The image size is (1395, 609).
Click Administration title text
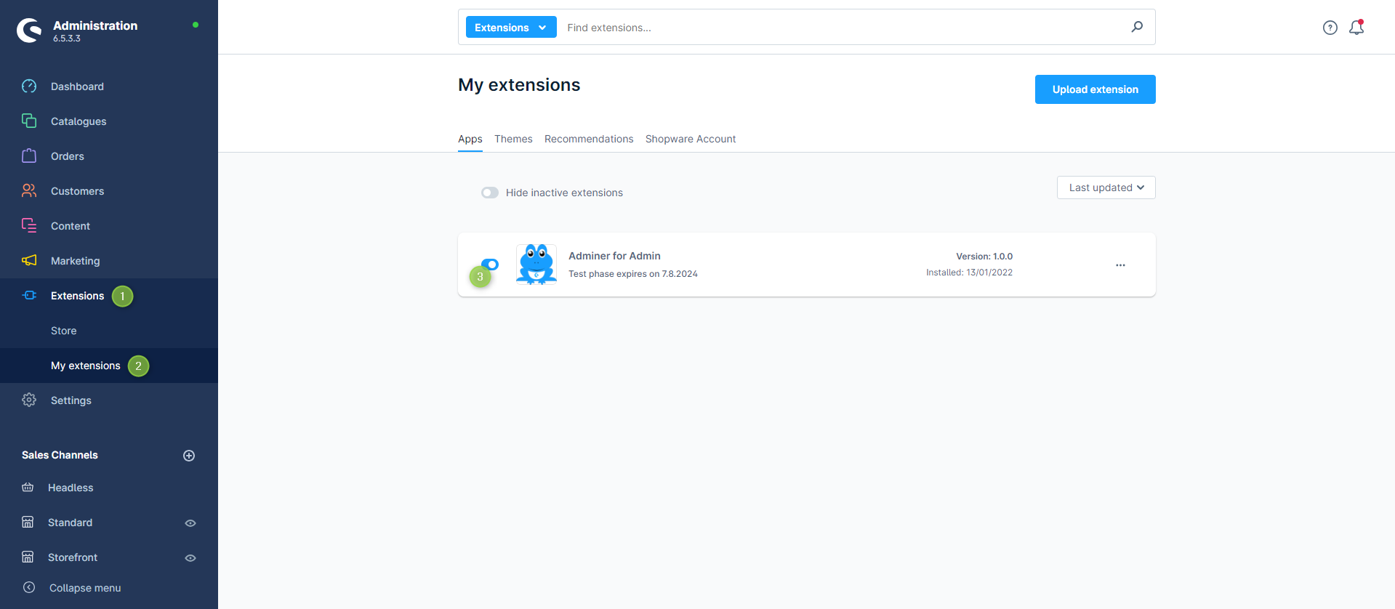(95, 25)
